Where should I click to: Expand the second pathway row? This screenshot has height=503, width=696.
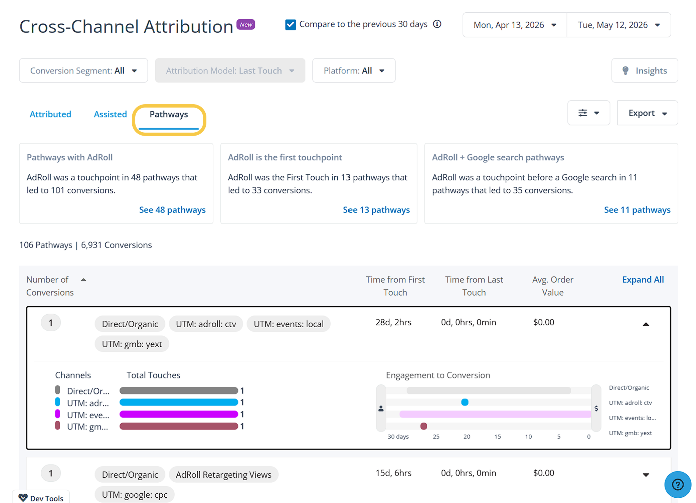click(x=646, y=475)
